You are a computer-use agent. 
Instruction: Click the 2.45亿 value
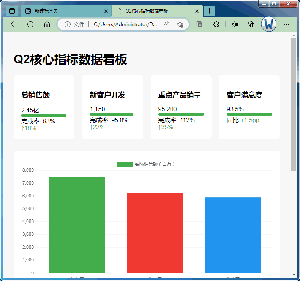pos(30,110)
